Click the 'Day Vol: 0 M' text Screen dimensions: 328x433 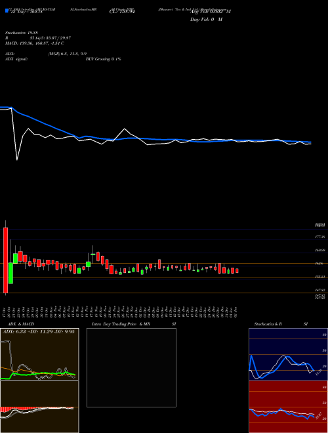point(206,20)
